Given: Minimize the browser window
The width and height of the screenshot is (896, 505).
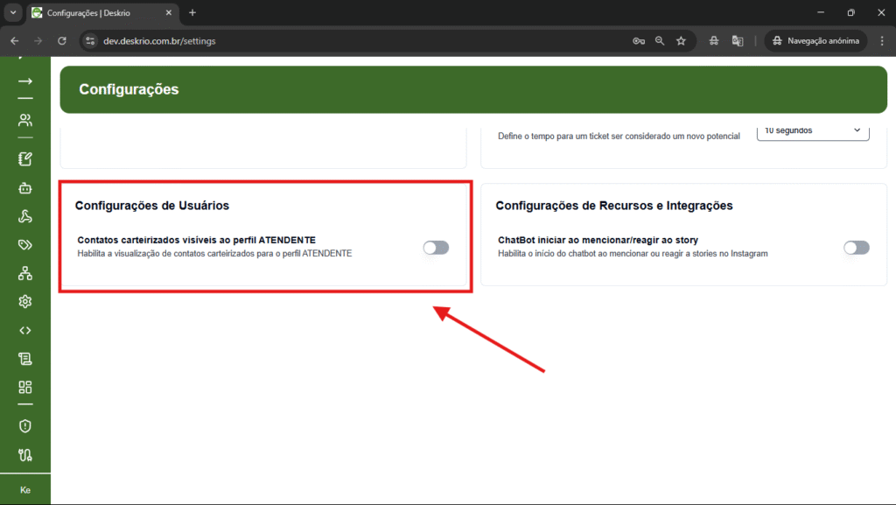Looking at the screenshot, I should [x=821, y=12].
